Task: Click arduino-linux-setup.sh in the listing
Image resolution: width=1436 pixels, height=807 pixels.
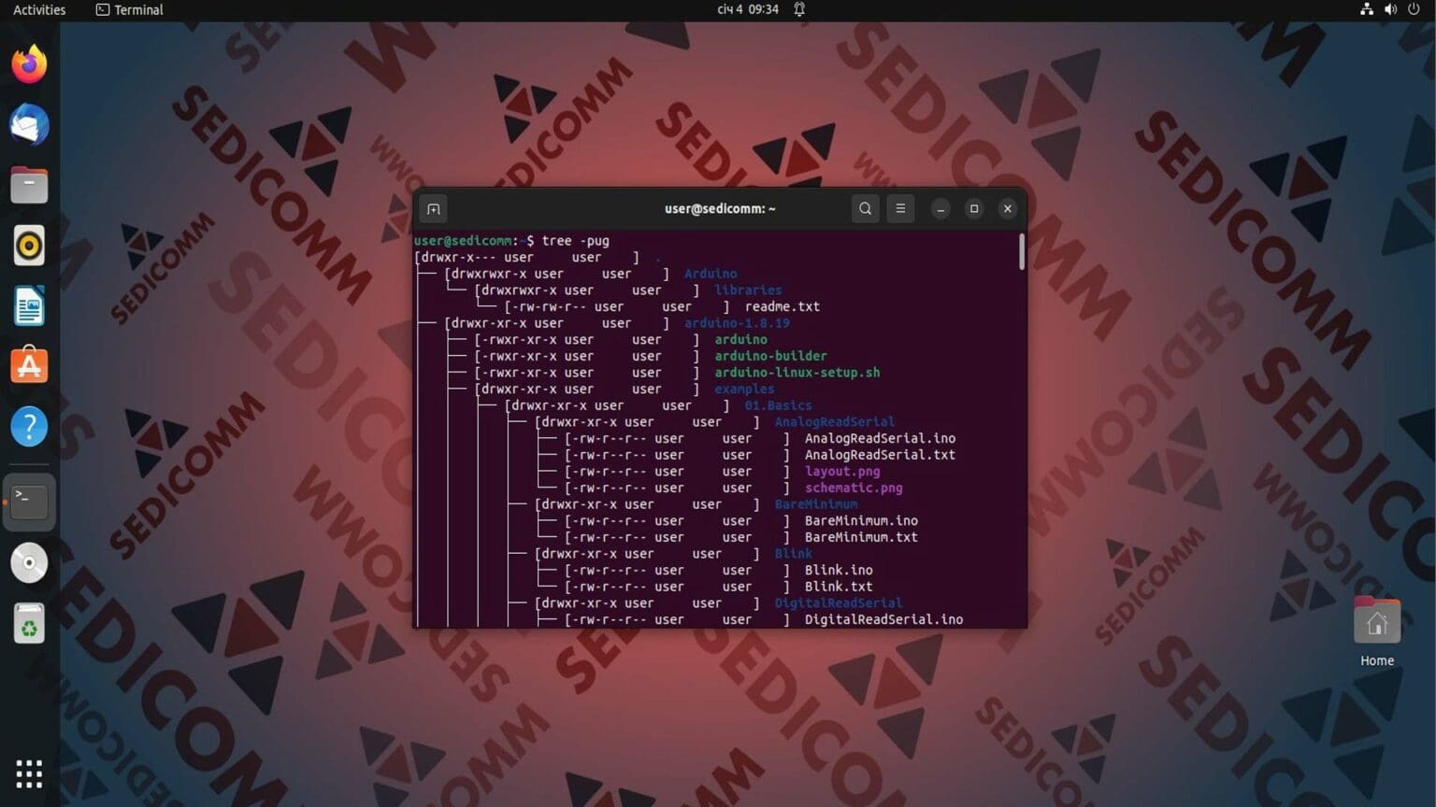Action: pos(797,373)
